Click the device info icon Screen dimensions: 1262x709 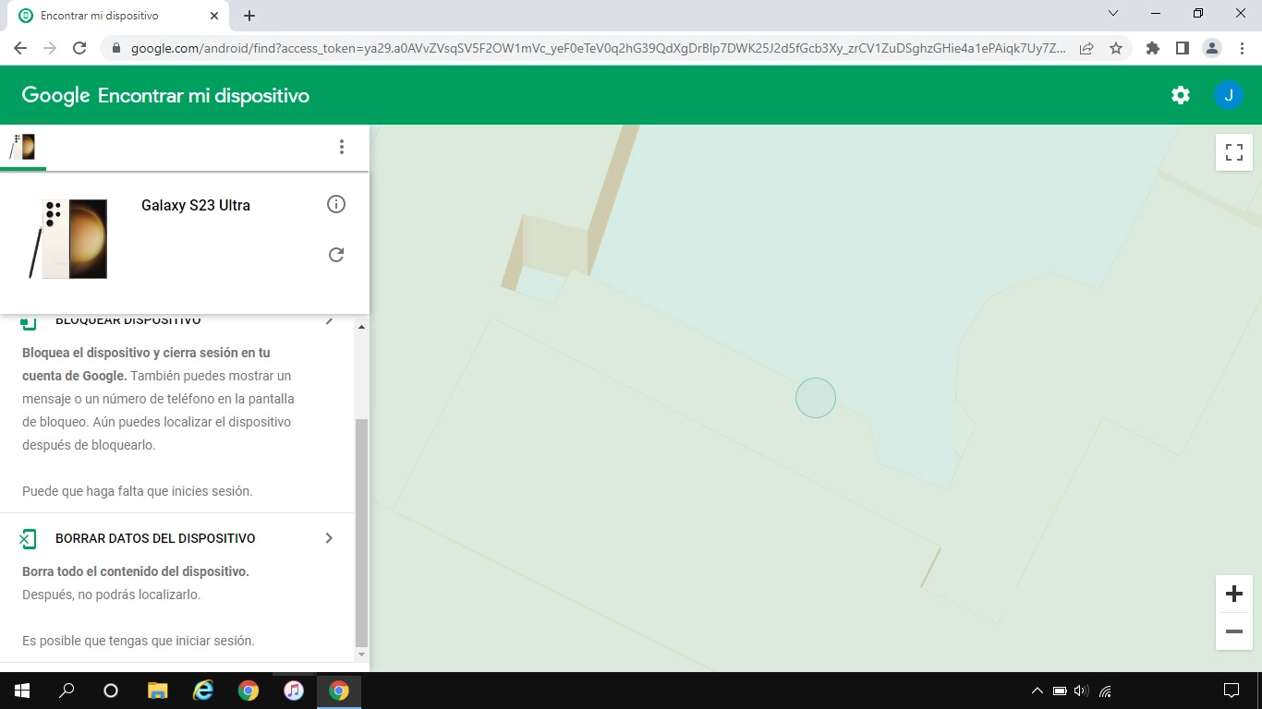pos(336,204)
